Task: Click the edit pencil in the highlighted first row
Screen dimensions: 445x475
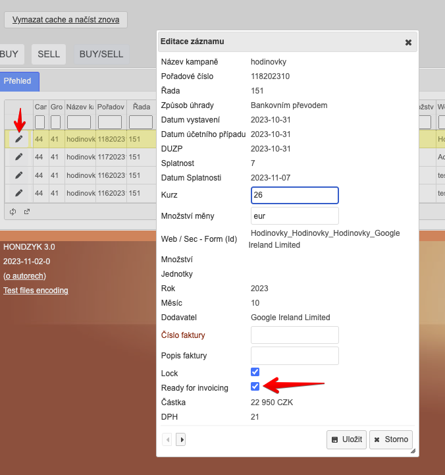Action: 19,139
